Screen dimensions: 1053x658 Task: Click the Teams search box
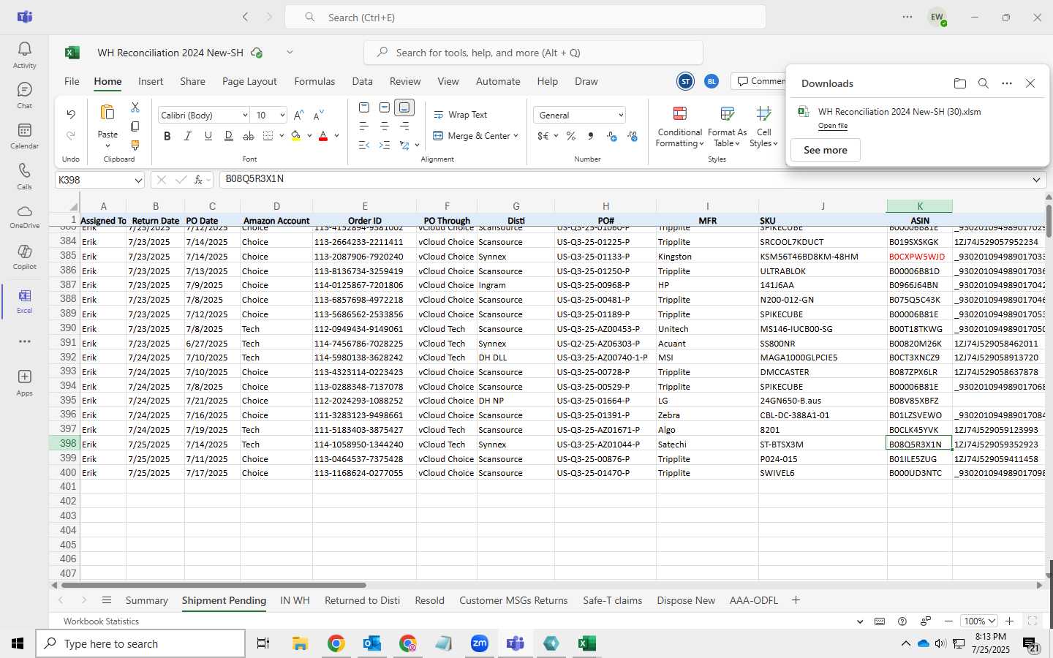tap(525, 17)
